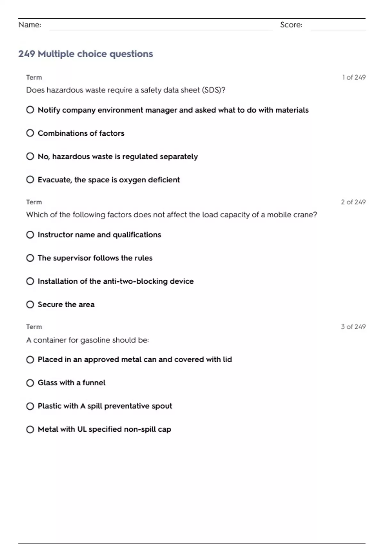The height and width of the screenshot is (544, 384).
Task: Click the gasoline container question text
Action: (87, 340)
